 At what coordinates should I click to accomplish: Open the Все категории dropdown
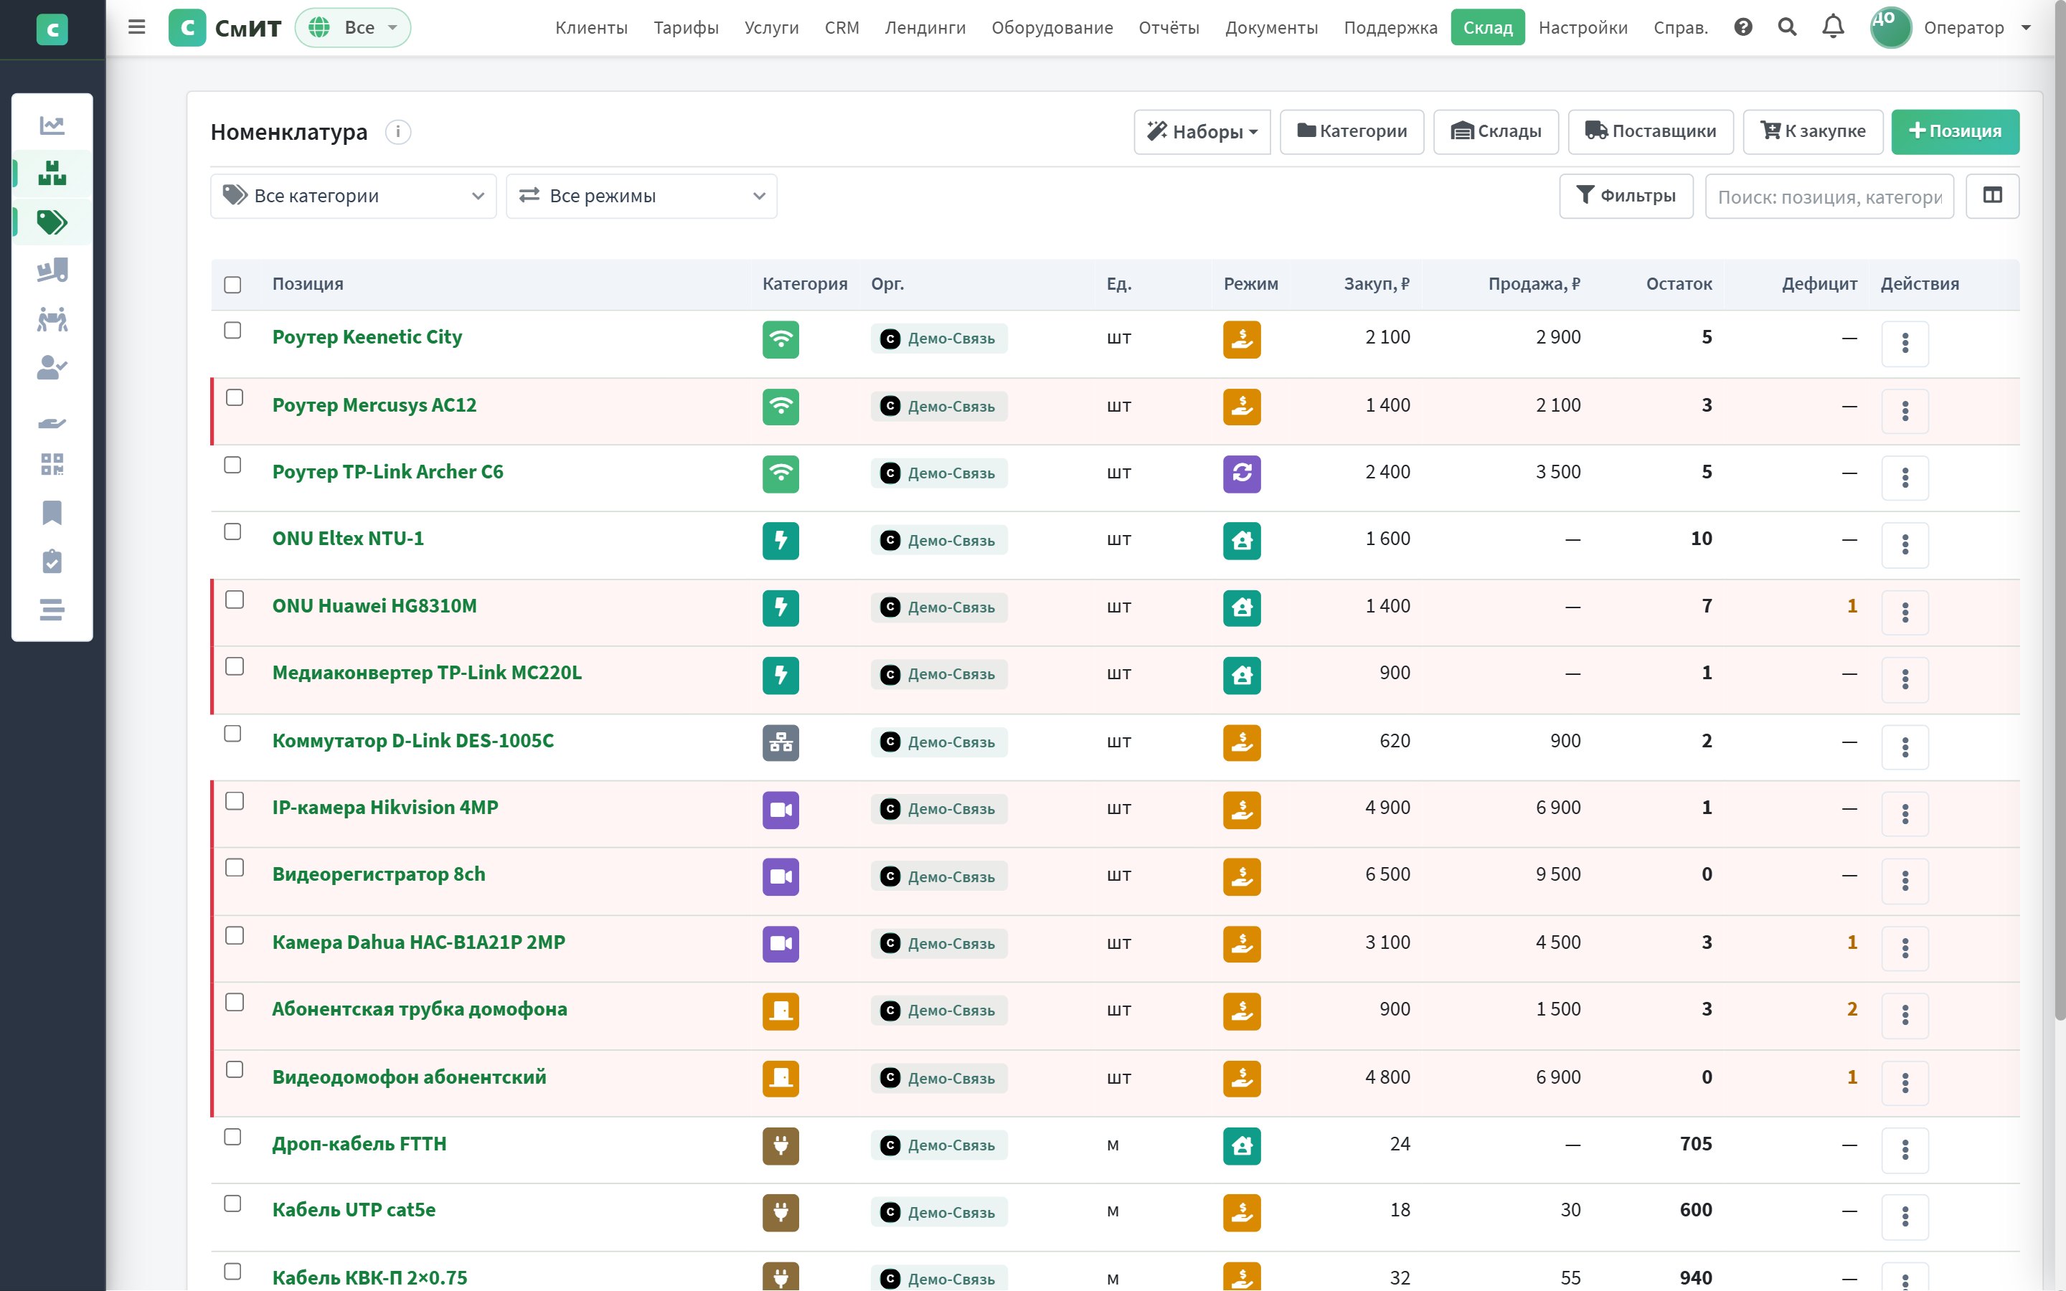click(x=354, y=196)
